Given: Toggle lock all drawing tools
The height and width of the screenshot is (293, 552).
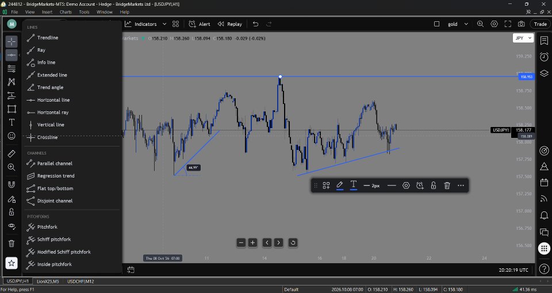Looking at the screenshot, I should pyautogui.click(x=11, y=212).
